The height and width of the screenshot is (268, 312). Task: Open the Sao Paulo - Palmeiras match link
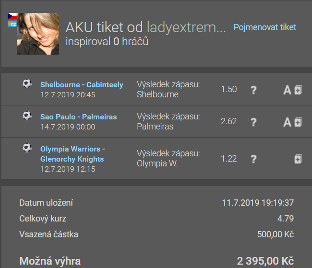(x=78, y=117)
